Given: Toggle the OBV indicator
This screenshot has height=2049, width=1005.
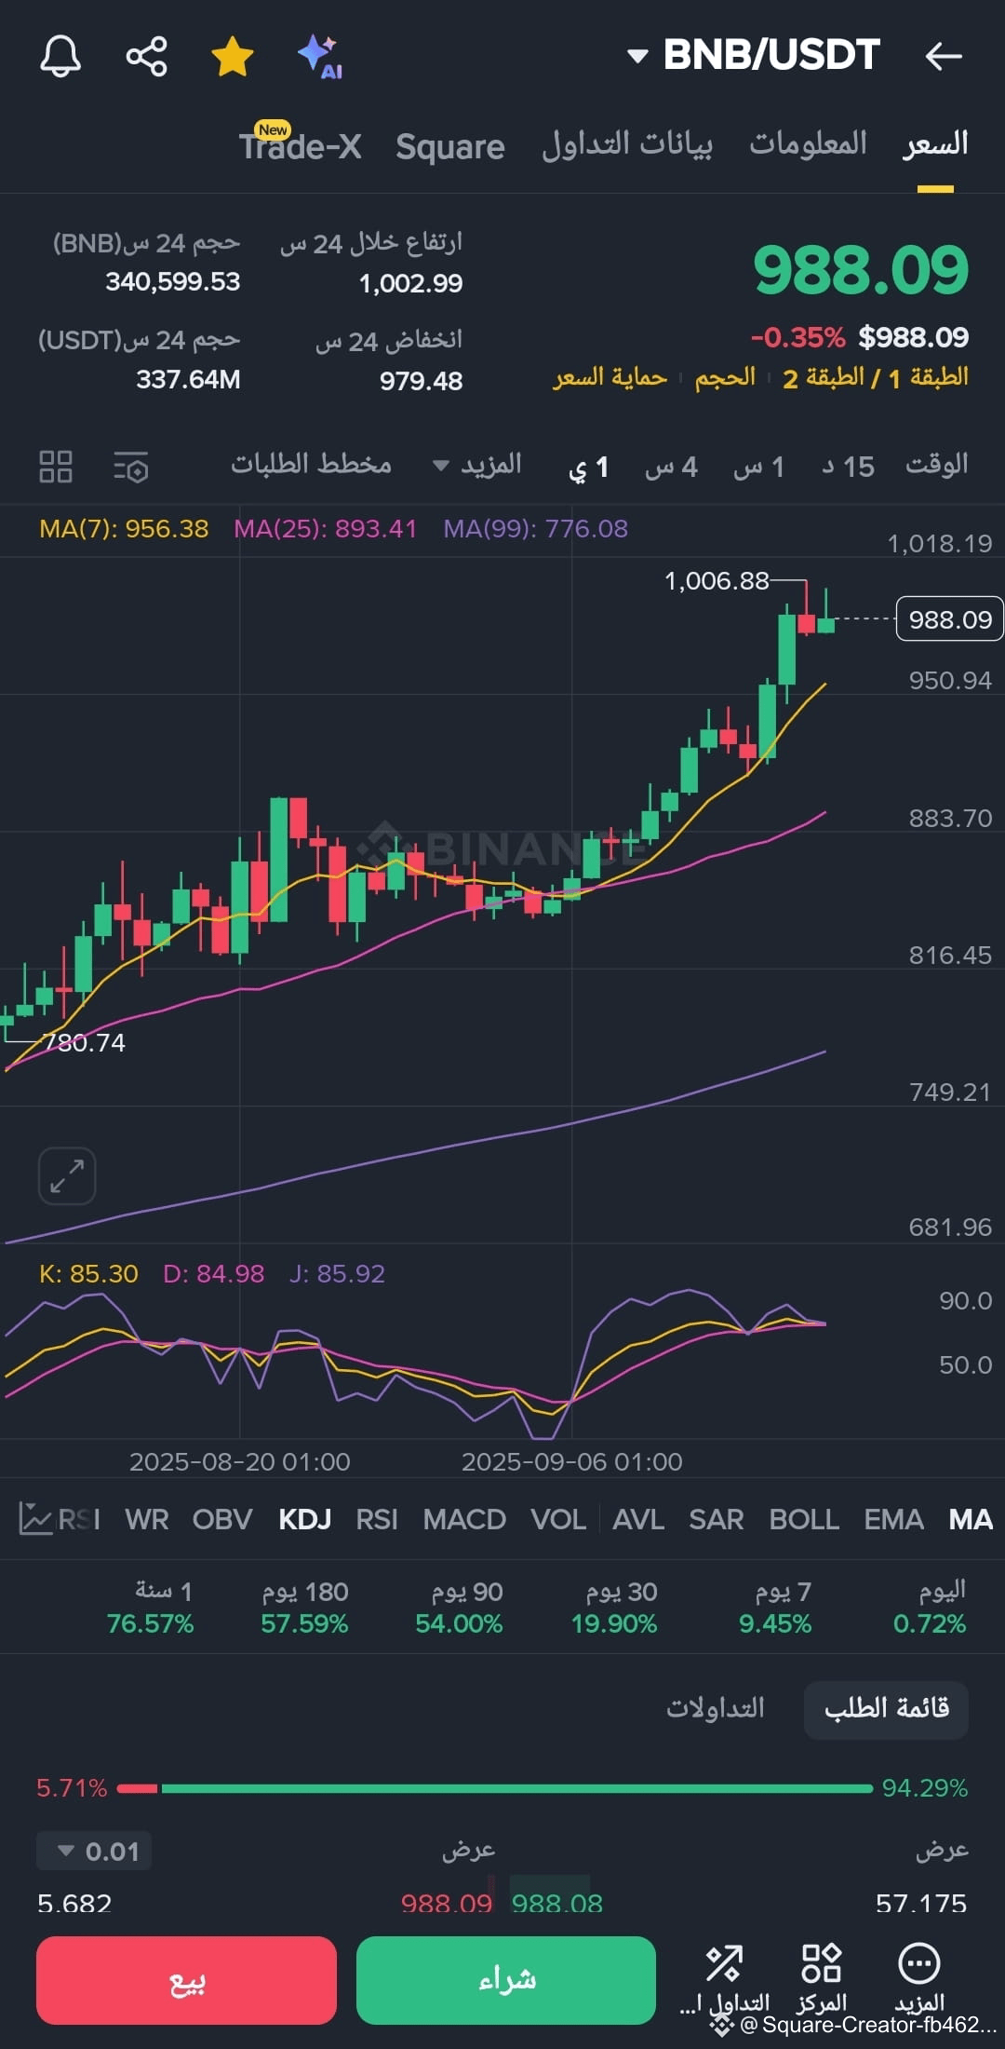Looking at the screenshot, I should pos(222,1520).
